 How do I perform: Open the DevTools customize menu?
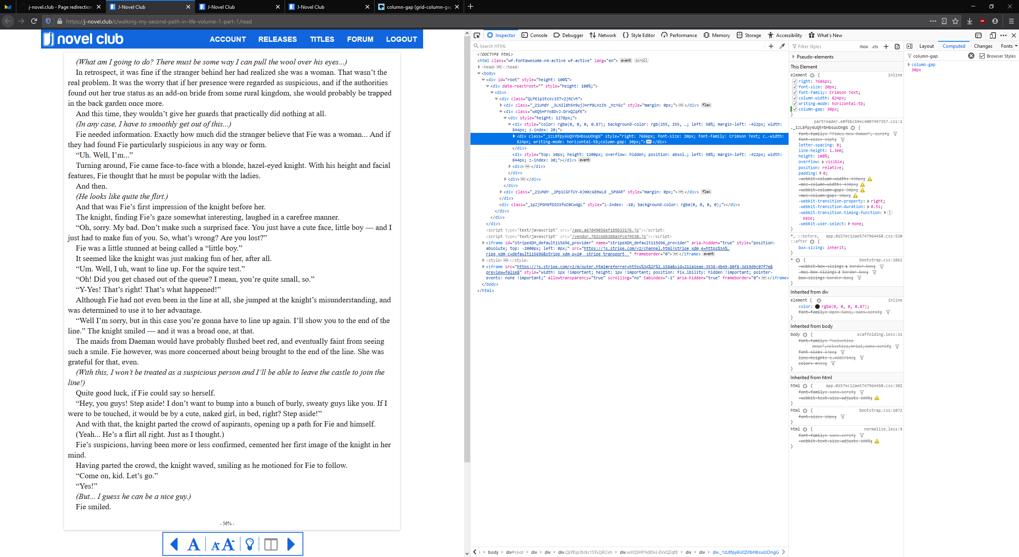(1003, 35)
